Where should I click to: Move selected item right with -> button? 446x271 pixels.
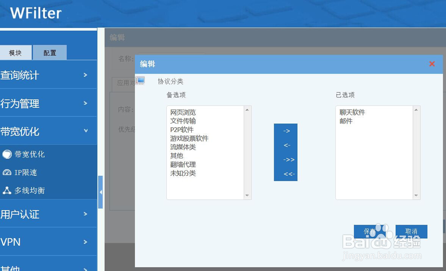(x=287, y=131)
